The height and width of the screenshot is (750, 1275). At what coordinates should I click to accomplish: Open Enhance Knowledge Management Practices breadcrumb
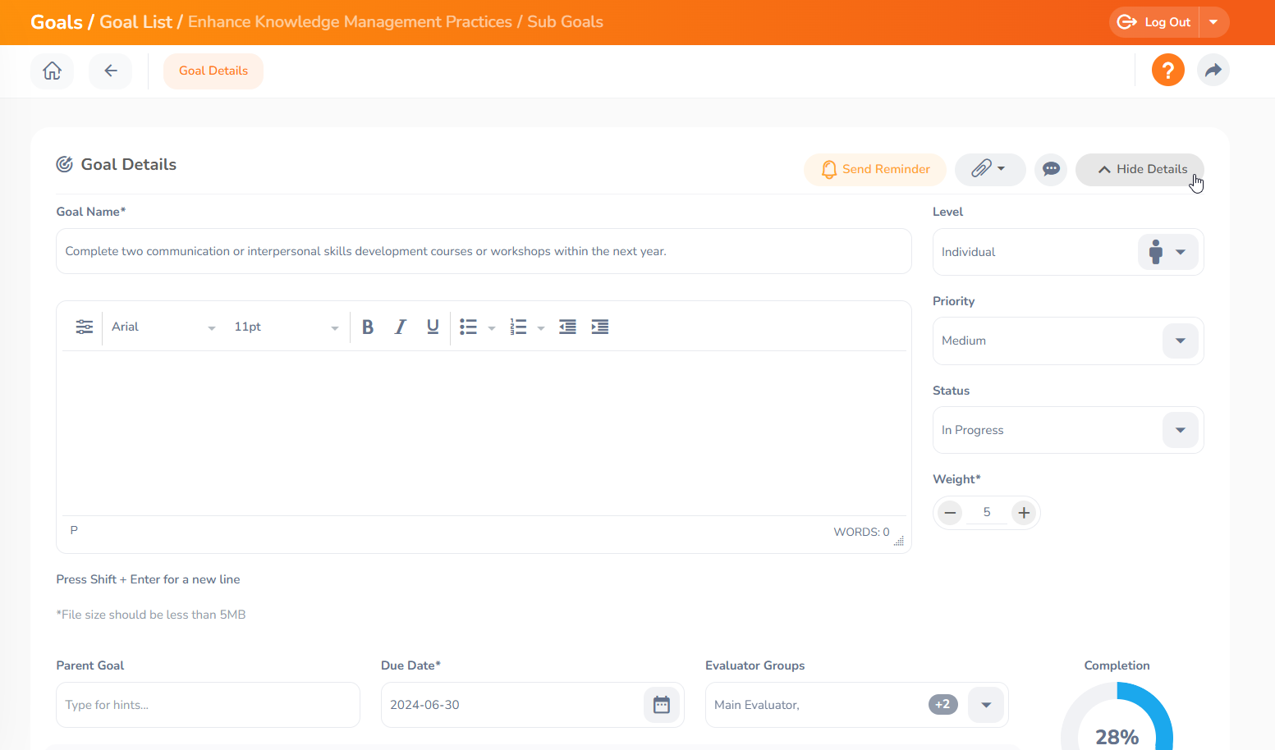[350, 22]
